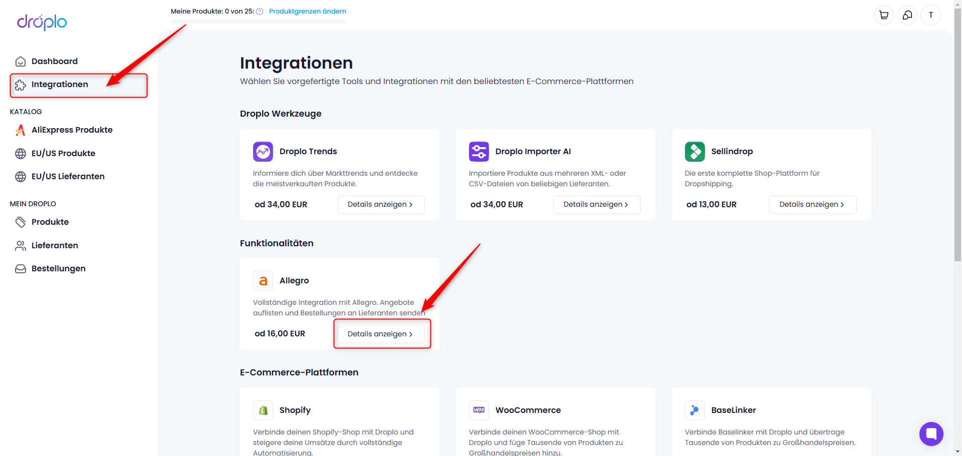962x456 pixels.
Task: Click the help icon beside product count
Action: (260, 12)
